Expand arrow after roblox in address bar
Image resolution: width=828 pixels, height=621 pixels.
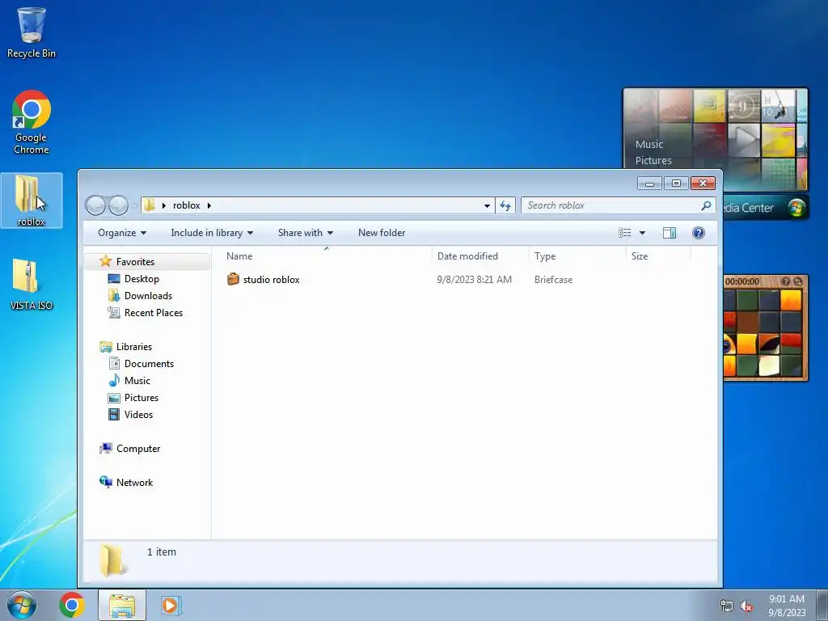[x=209, y=205]
